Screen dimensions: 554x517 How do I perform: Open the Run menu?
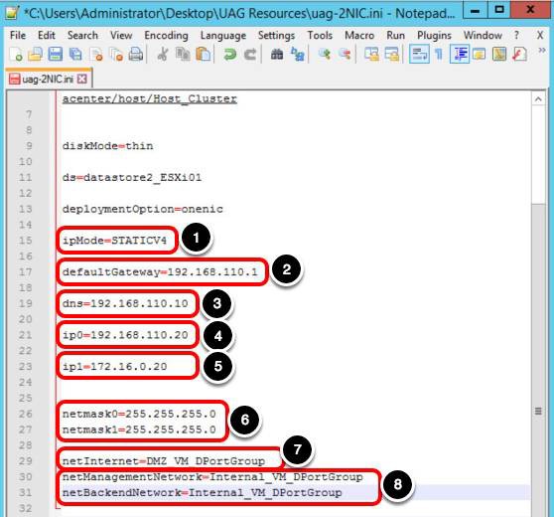[395, 36]
